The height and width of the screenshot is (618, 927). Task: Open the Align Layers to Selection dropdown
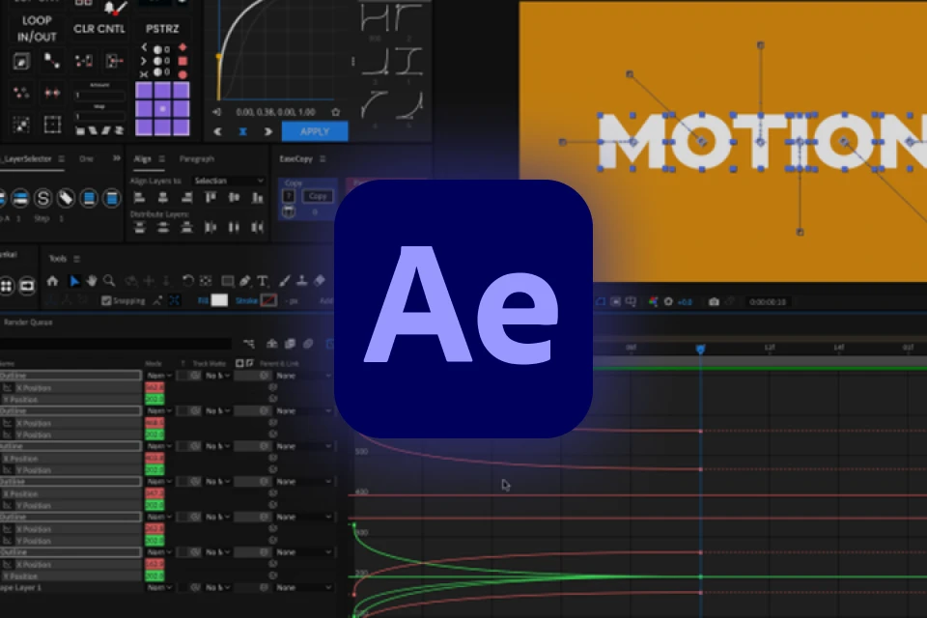point(228,181)
